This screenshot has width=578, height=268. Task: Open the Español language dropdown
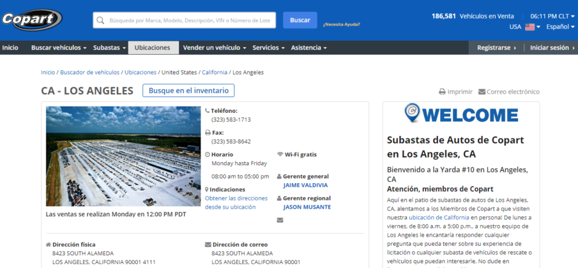560,27
